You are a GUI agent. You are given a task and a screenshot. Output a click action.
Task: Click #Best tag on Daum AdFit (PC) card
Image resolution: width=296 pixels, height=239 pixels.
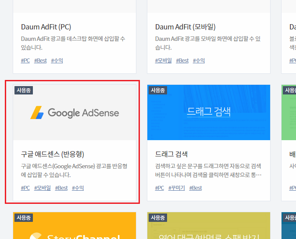pos(40,61)
